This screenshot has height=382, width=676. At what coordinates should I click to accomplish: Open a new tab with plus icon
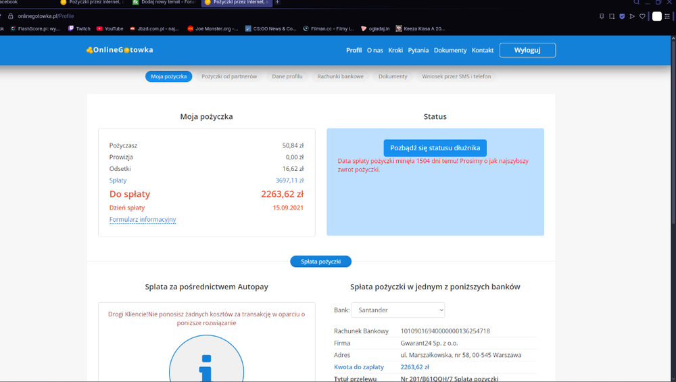[277, 2]
